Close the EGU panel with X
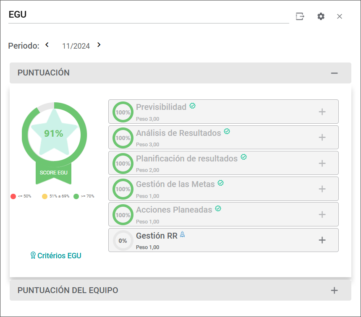 340,16
